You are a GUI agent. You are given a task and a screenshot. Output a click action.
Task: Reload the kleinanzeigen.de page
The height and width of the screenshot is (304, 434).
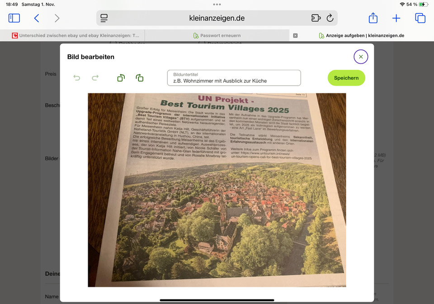[x=330, y=18]
